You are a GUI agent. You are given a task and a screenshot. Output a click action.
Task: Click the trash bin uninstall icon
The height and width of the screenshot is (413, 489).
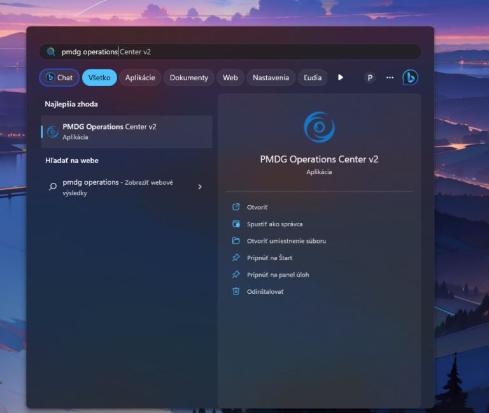(236, 291)
